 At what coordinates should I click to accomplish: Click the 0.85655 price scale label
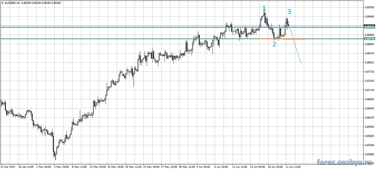[x=370, y=136]
